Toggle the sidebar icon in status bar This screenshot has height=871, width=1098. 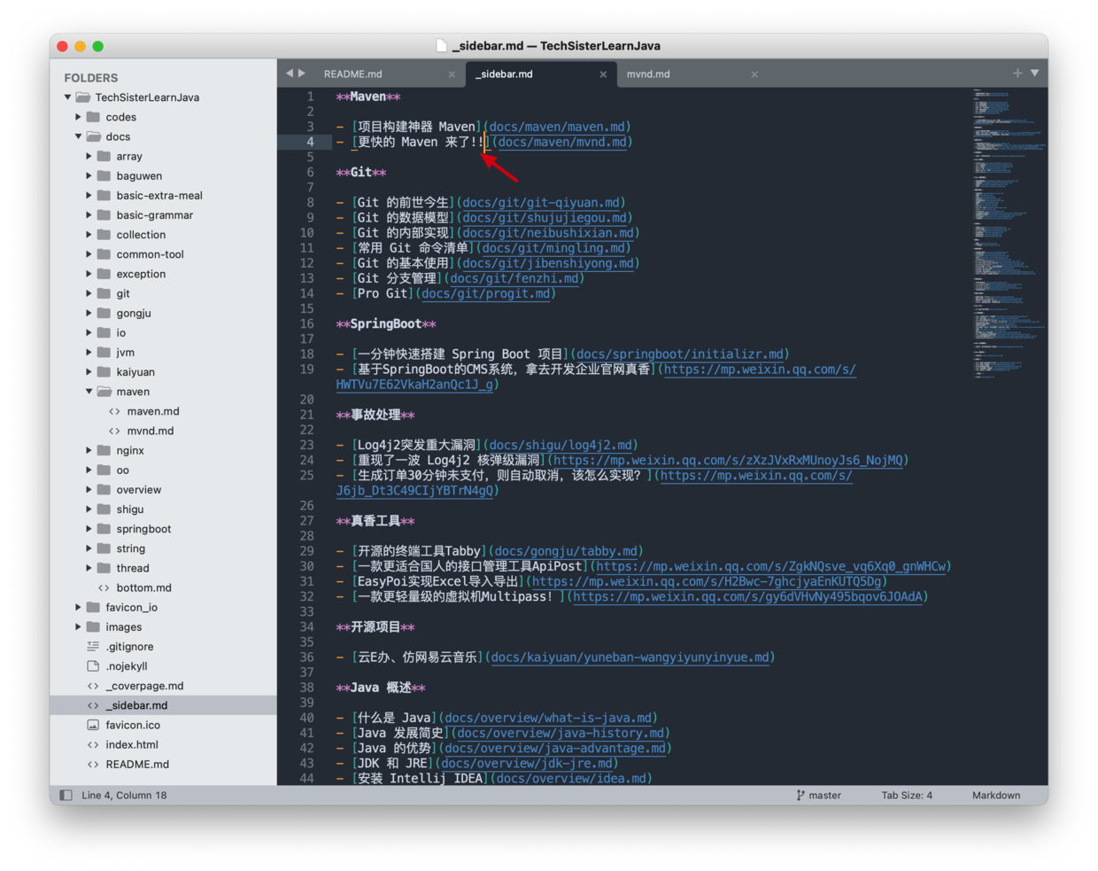click(66, 795)
